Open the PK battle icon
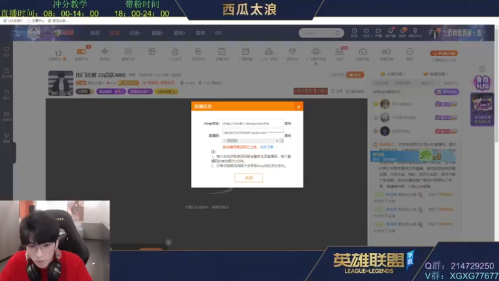Viewport: 499px width, 281px height. point(198,52)
